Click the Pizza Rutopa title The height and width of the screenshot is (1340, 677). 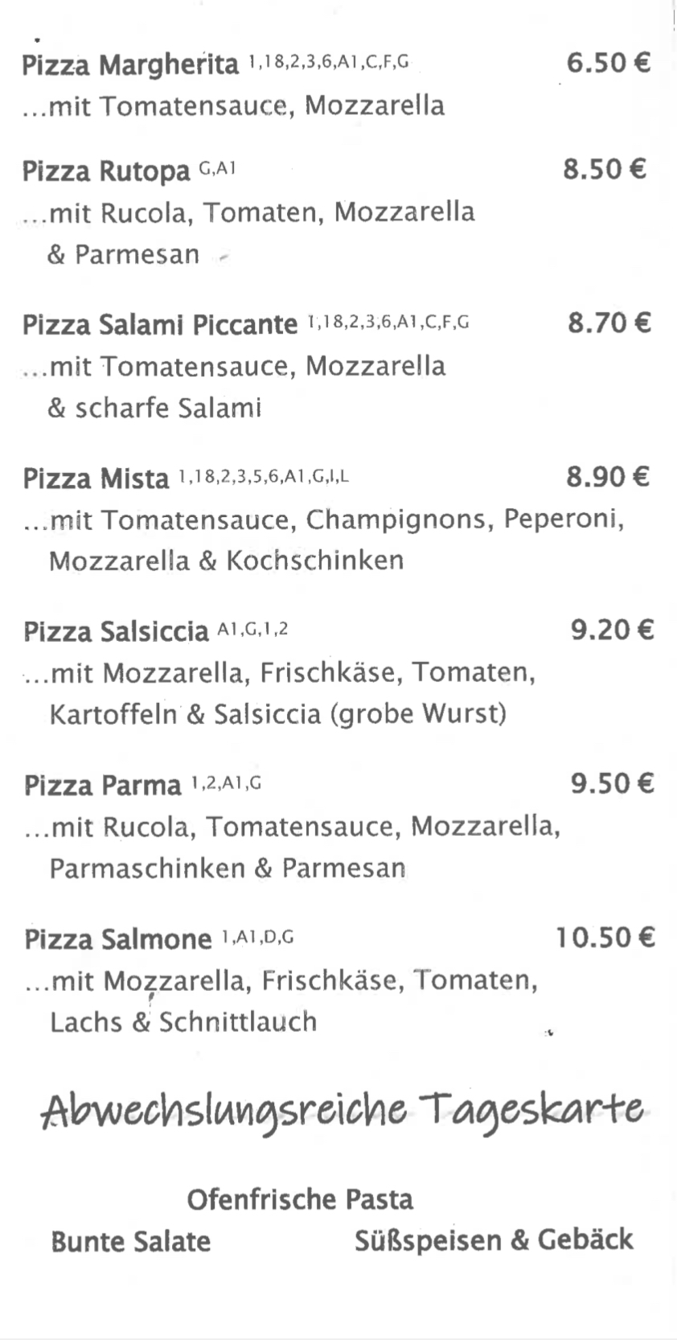(x=106, y=171)
